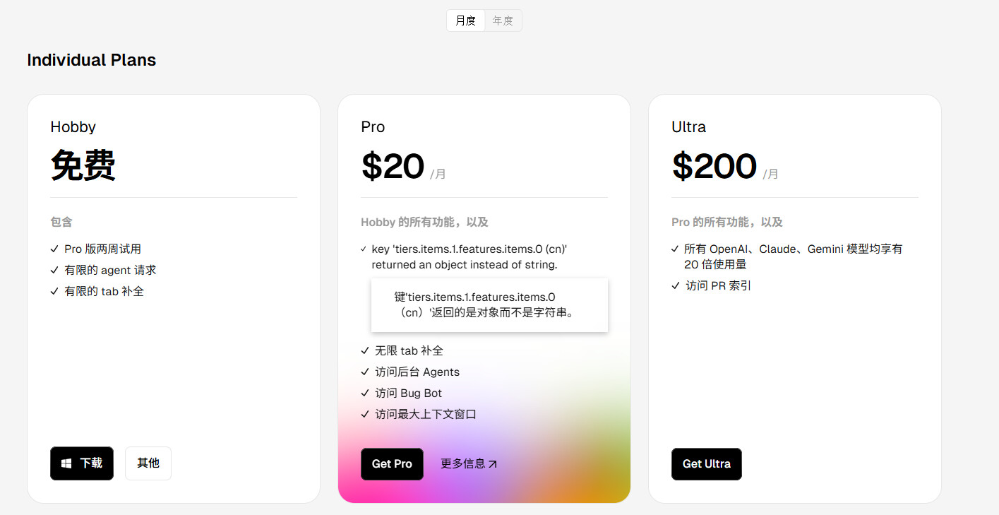Click checkmark beside 有限的 agent 请求
Viewport: 999px width, 515px height.
click(x=54, y=270)
